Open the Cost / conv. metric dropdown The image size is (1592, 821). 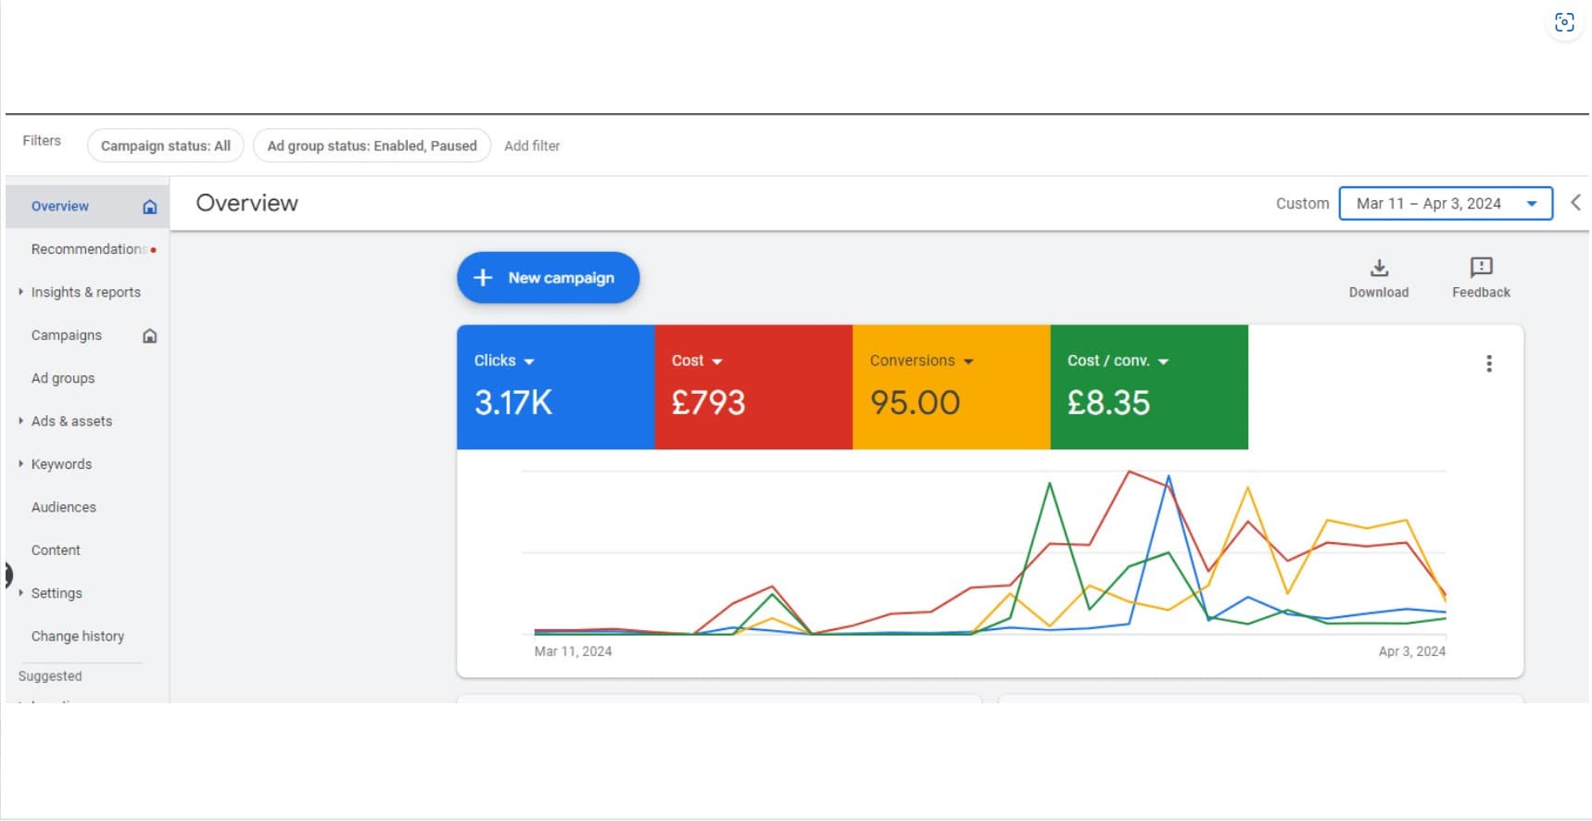1163,361
